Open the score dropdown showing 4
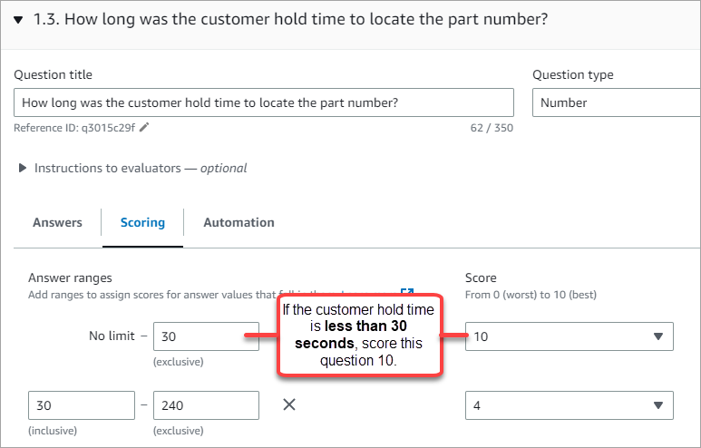 coord(569,405)
